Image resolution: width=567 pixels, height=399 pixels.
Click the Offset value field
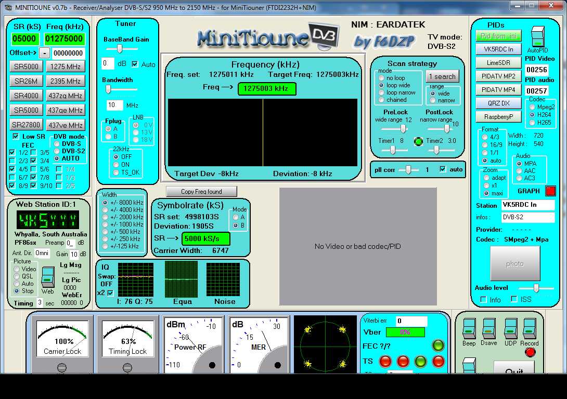(x=68, y=53)
